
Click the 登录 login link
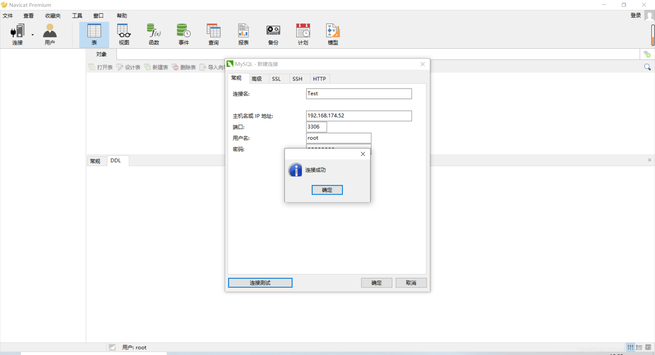click(636, 15)
